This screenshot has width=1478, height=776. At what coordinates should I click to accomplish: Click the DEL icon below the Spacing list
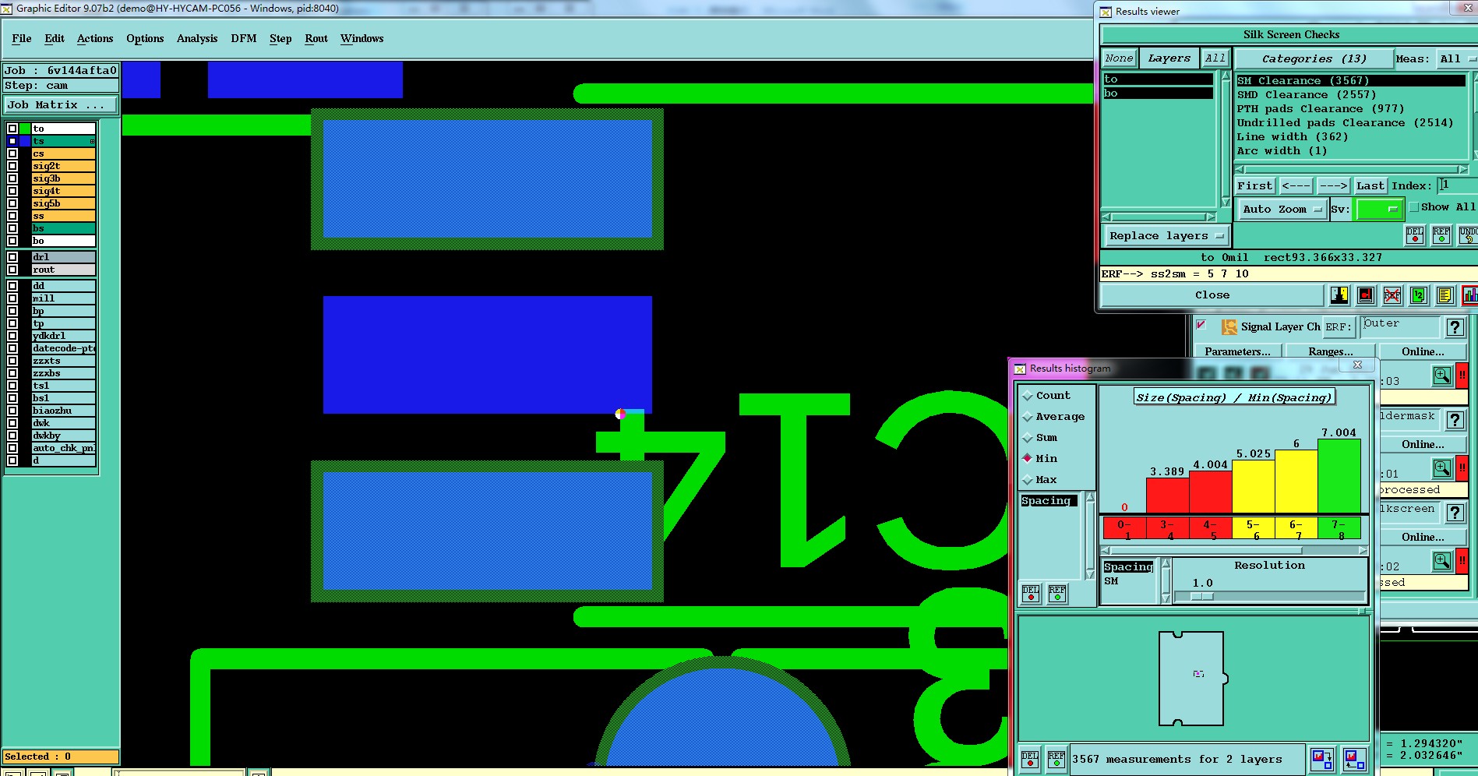point(1031,594)
